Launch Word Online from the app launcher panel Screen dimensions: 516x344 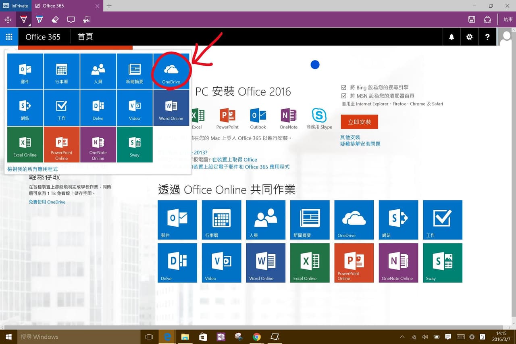(171, 108)
